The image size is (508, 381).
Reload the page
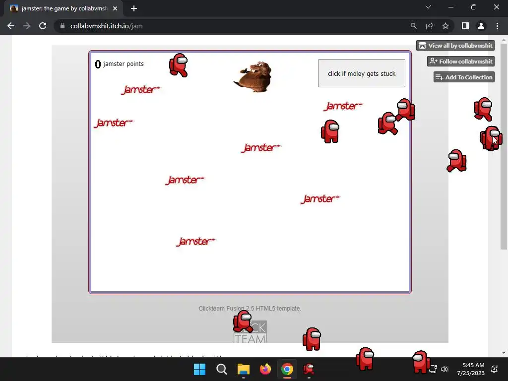(43, 26)
